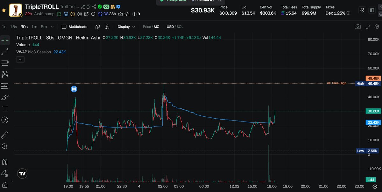This screenshot has width=382, height=192.
Task: Click the $30.93K market cap value
Action: coord(203,11)
